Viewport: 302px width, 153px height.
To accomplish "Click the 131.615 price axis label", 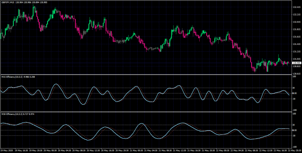I will [296, 37].
